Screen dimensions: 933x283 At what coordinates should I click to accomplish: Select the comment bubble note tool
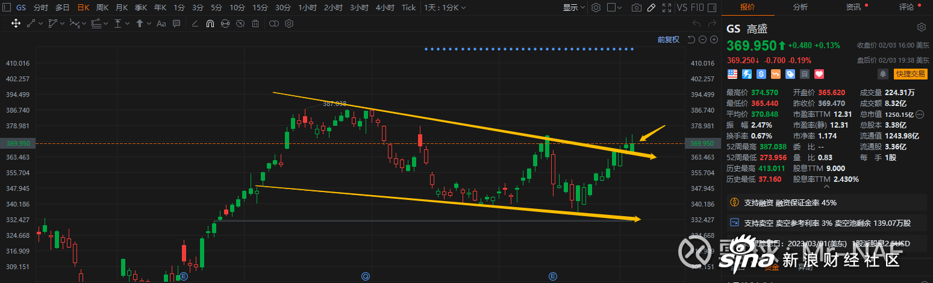pos(178,23)
